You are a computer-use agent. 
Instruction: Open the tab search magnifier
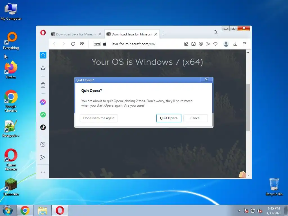[216, 33]
